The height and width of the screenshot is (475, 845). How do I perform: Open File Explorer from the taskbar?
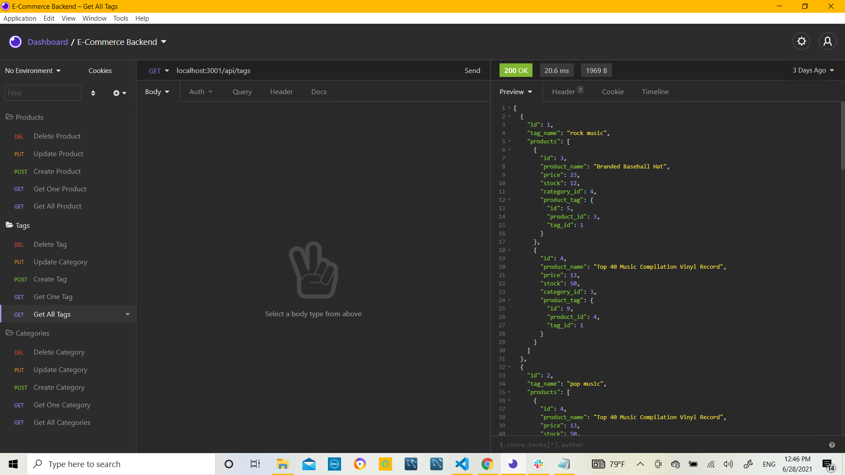coord(283,464)
